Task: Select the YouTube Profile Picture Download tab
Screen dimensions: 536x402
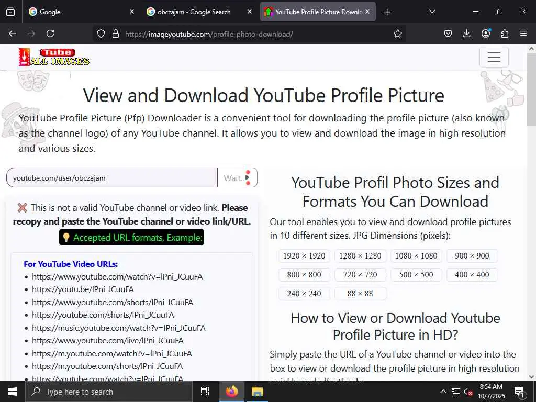Action: [x=318, y=12]
